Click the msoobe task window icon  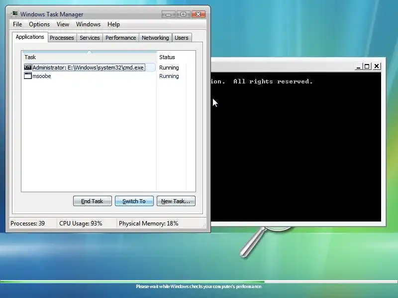[28, 76]
